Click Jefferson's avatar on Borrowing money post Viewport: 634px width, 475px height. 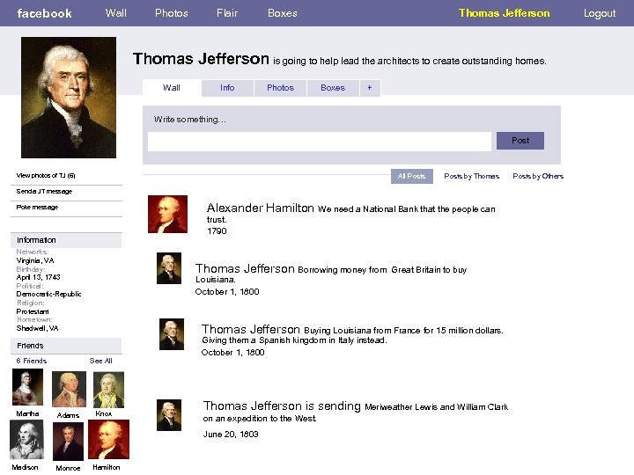point(169,268)
